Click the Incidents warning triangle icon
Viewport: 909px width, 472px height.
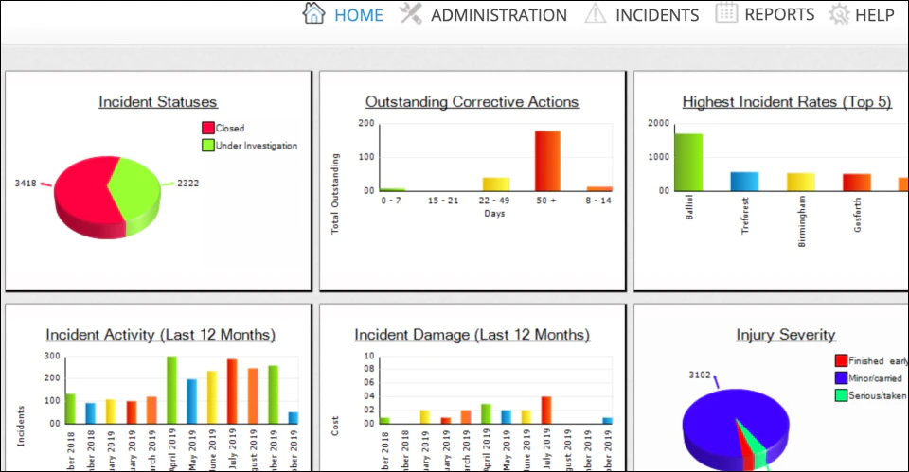[x=595, y=13]
